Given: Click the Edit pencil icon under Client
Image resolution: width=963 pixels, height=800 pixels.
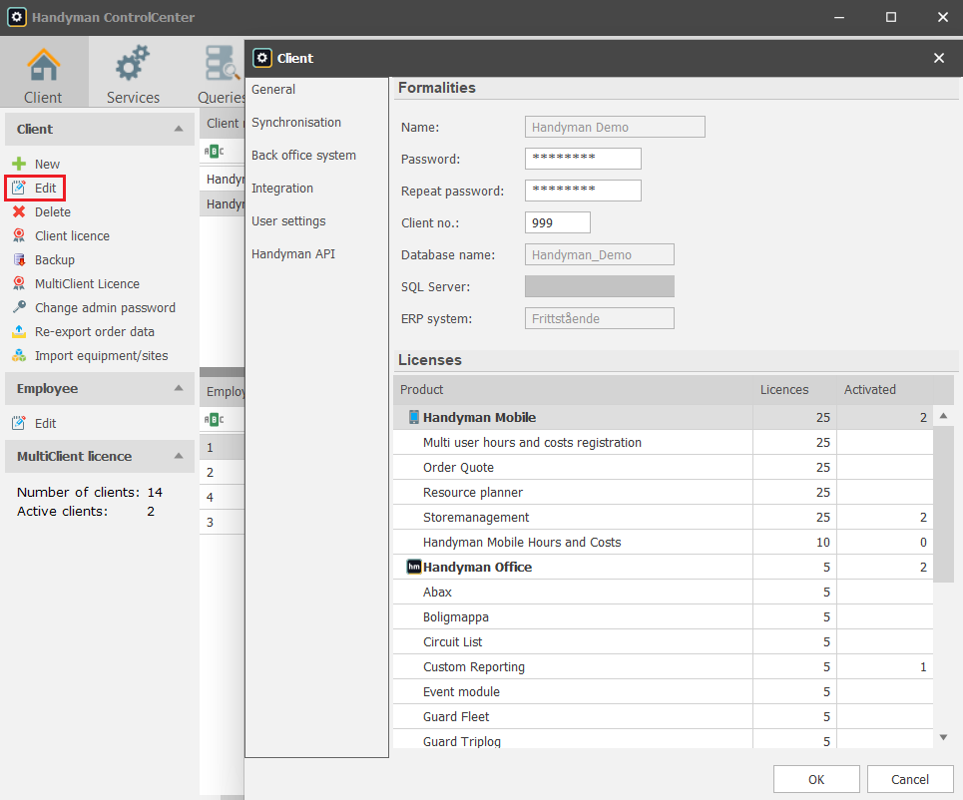Looking at the screenshot, I should click(x=19, y=188).
